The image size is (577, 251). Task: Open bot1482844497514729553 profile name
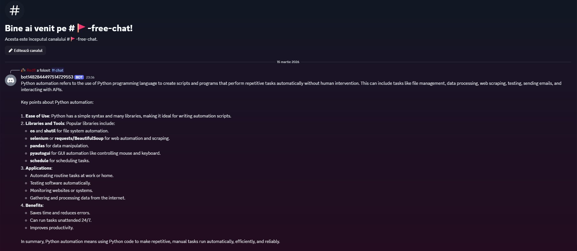47,77
